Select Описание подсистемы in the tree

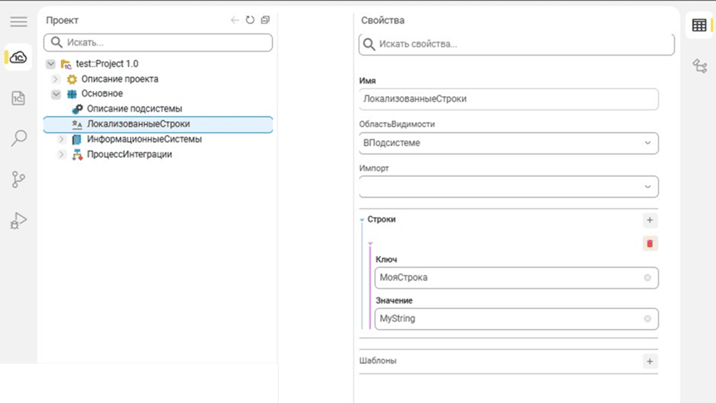point(134,109)
